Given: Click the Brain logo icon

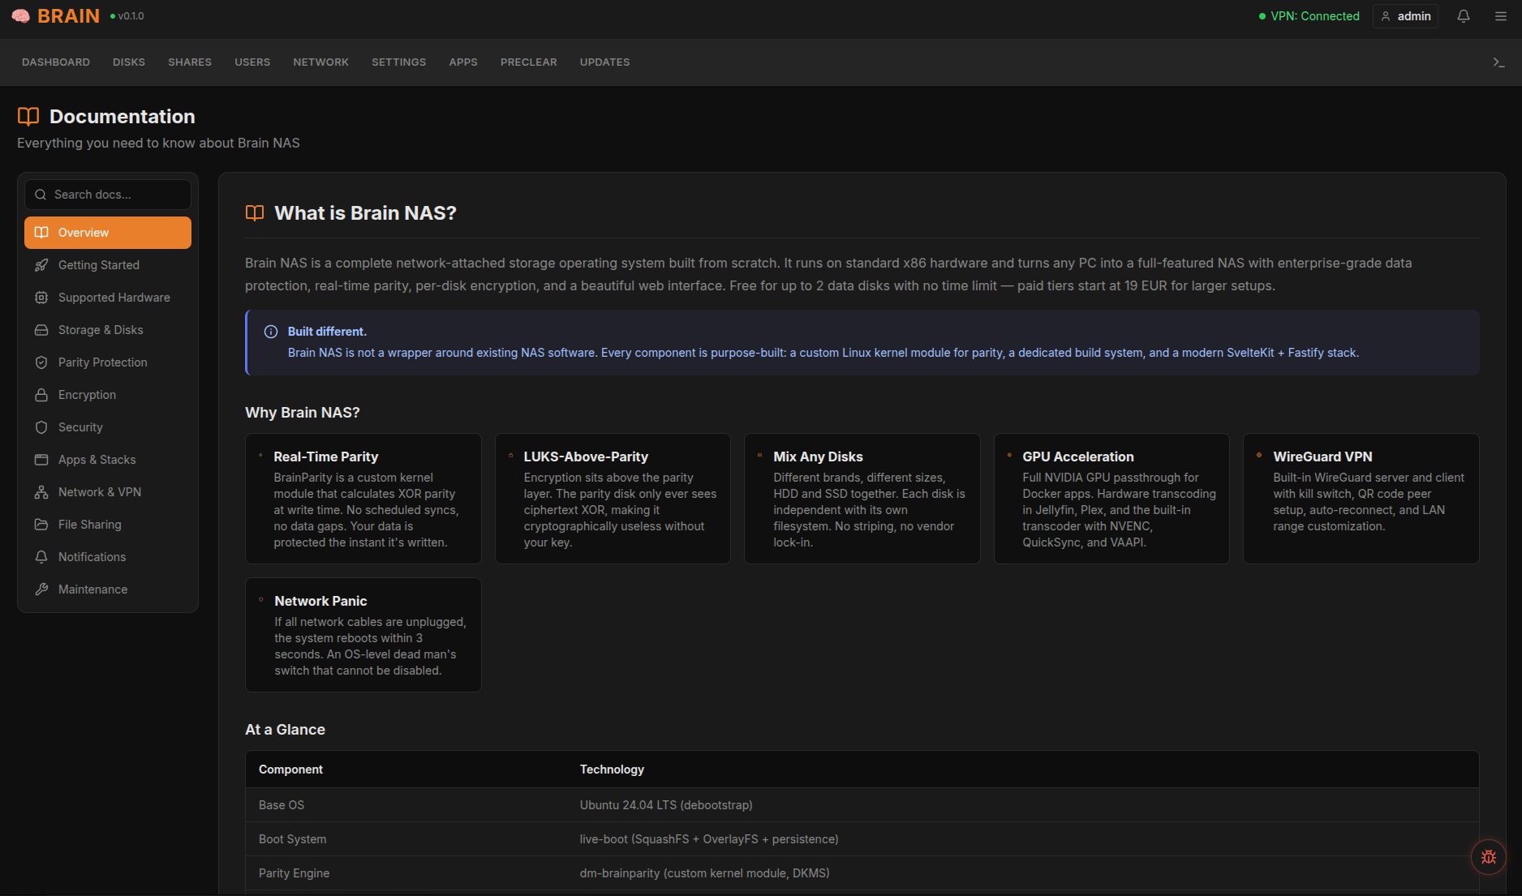Looking at the screenshot, I should click(21, 16).
